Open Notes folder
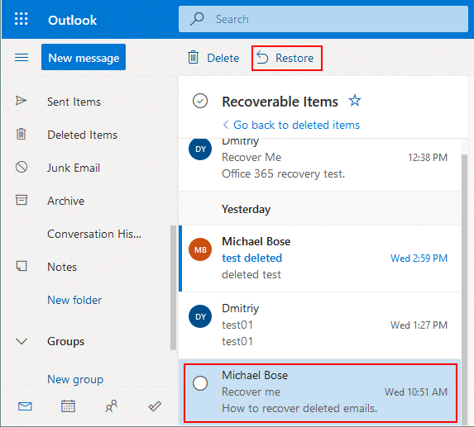The image size is (474, 427). point(62,267)
